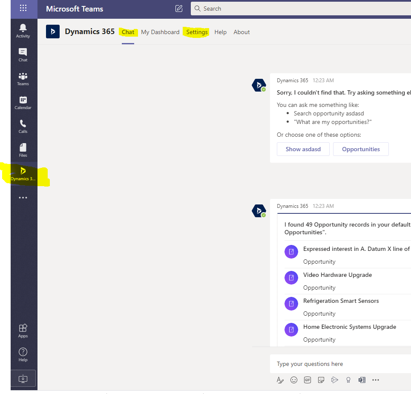This screenshot has width=411, height=394.
Task: Open text formatting options in compose box
Action: coord(280,380)
